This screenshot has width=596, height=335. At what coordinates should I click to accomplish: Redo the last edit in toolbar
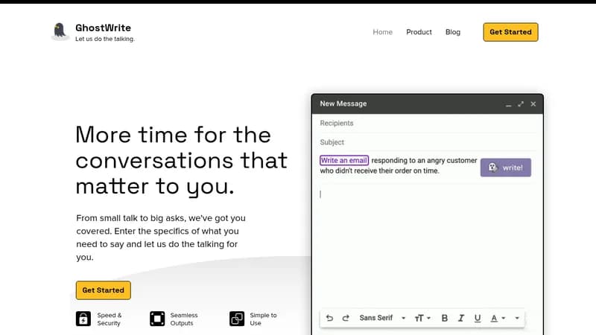tap(346, 318)
